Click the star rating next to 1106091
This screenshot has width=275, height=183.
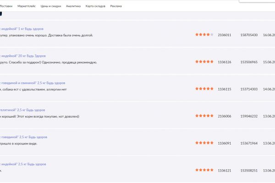[204, 143]
